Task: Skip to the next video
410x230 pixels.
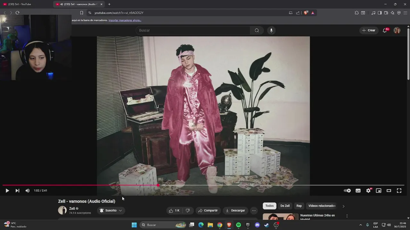Action: click(17, 191)
